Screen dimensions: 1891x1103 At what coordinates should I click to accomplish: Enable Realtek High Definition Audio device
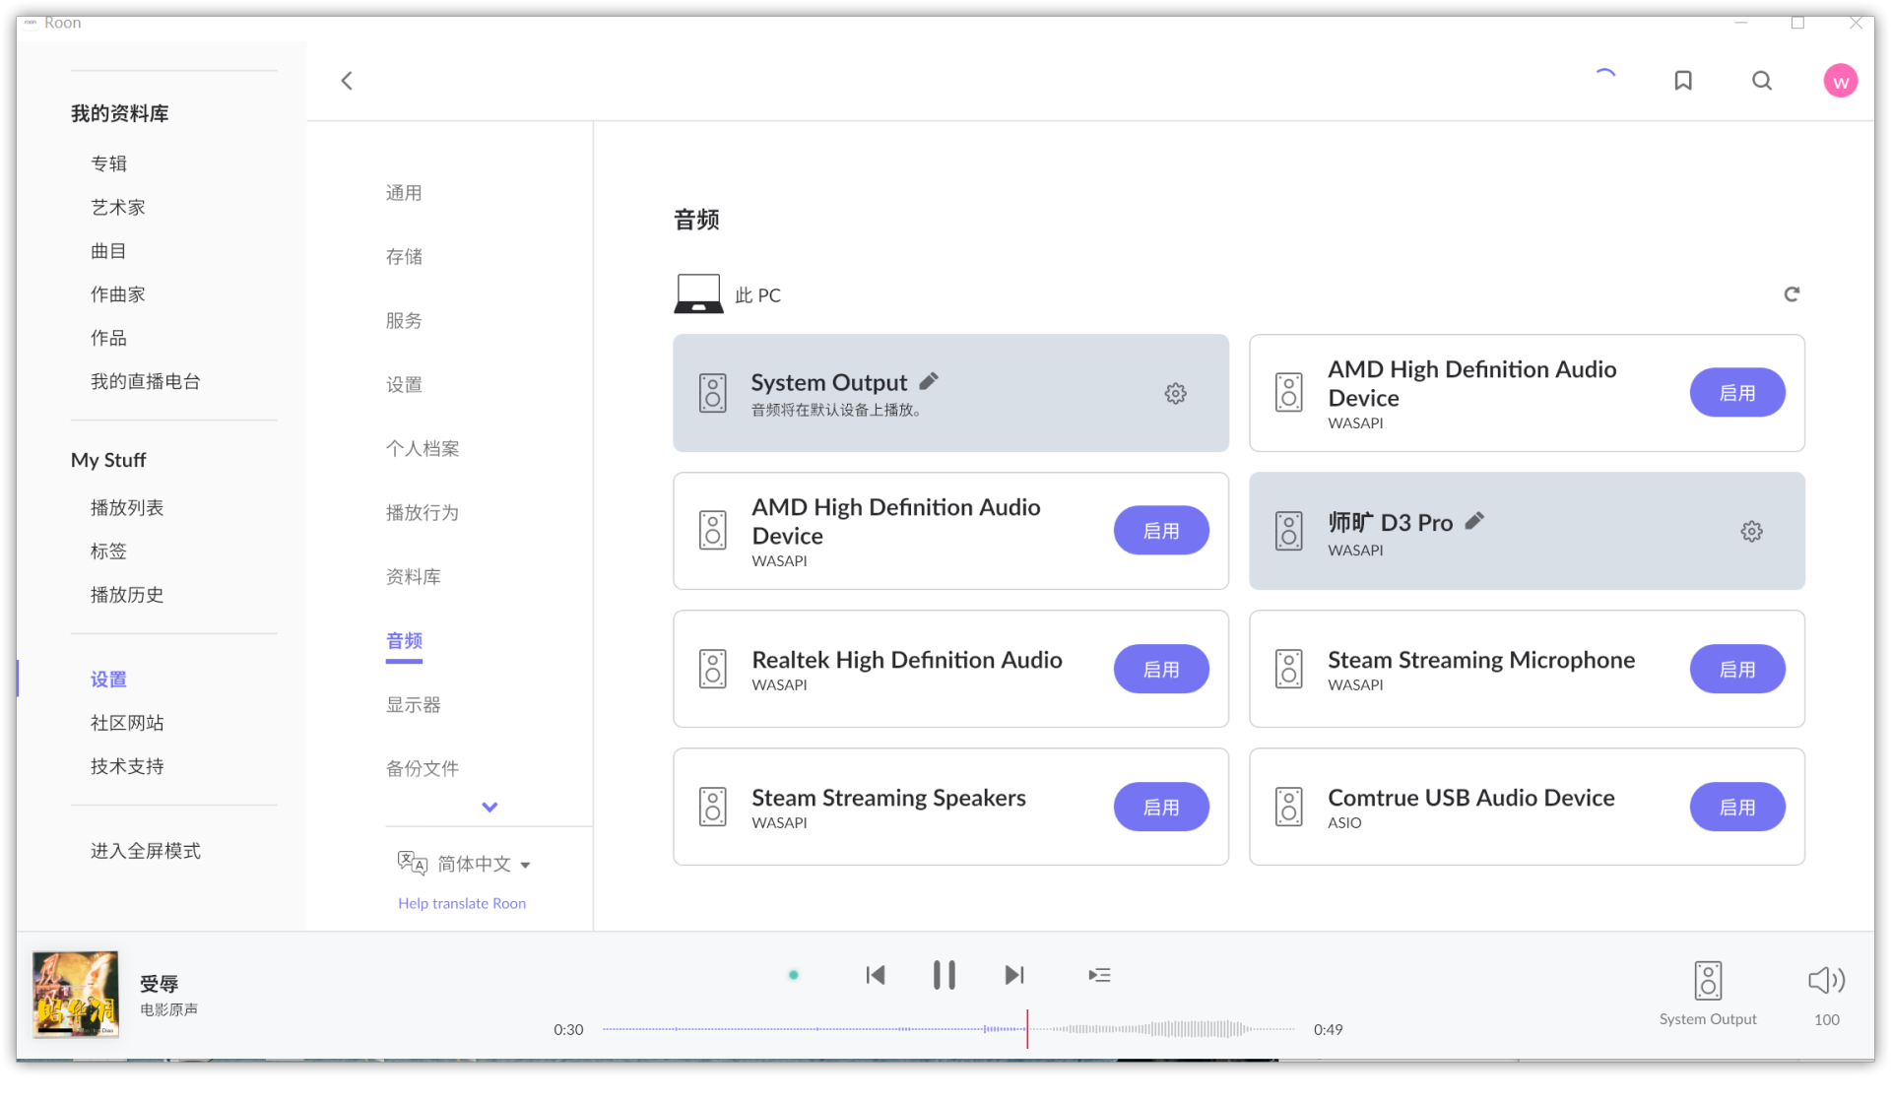[1161, 670]
